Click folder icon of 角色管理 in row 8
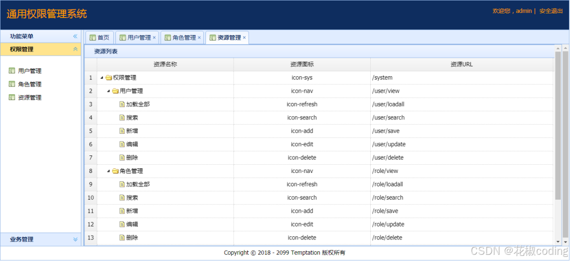This screenshot has width=570, height=261. tap(115, 171)
